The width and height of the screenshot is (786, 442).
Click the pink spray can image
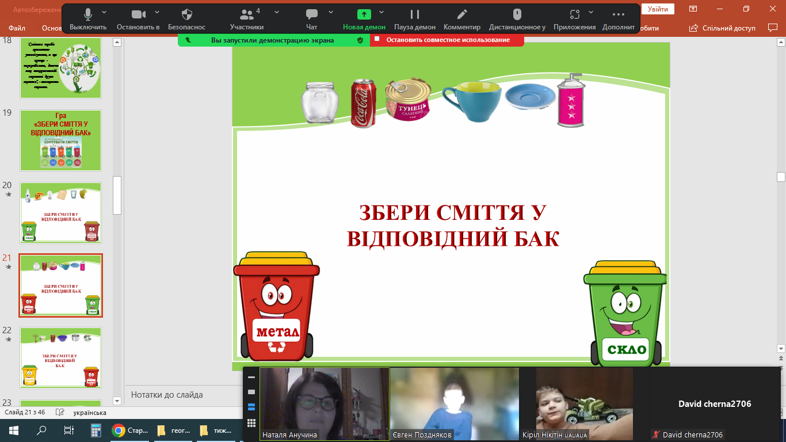click(x=571, y=100)
